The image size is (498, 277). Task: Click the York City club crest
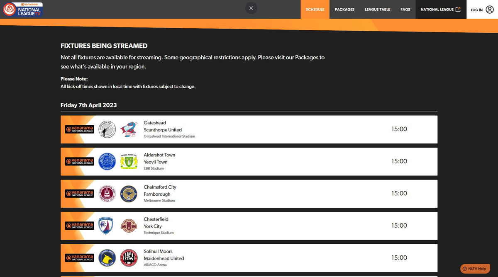point(129,226)
